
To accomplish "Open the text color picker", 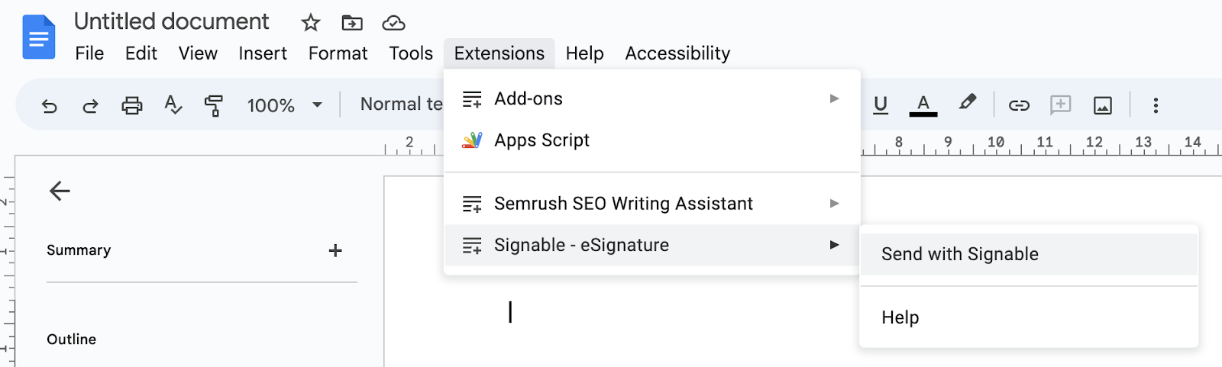I will coord(923,105).
